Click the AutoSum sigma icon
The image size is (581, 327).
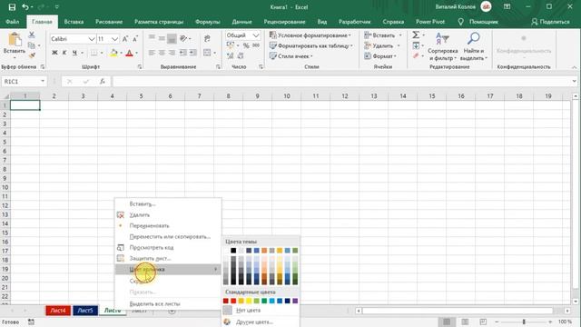click(x=416, y=35)
